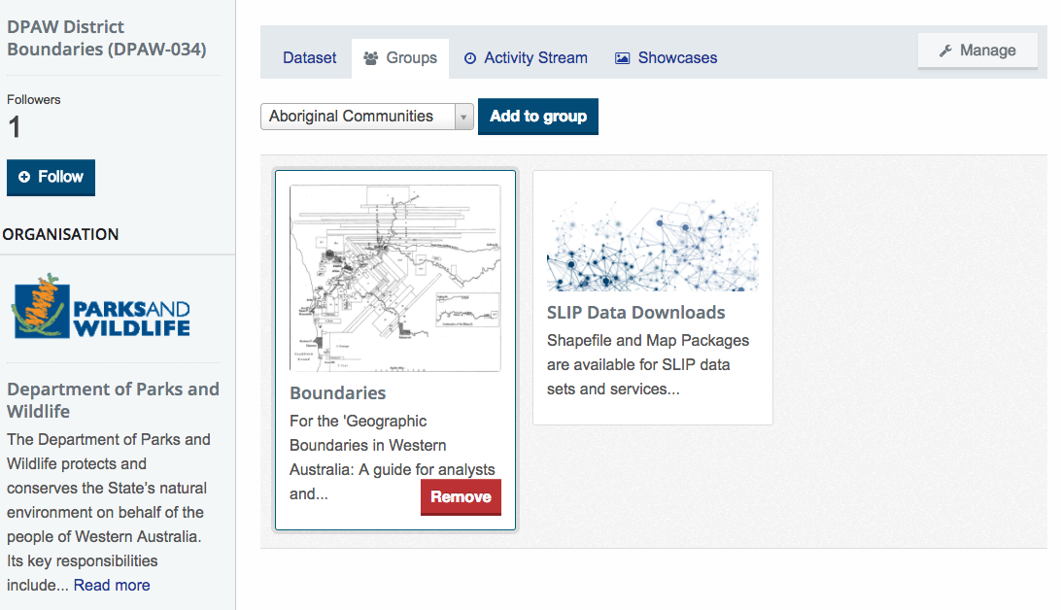Open the Boundaries group title link
This screenshot has height=610, width=1061.
[x=338, y=393]
